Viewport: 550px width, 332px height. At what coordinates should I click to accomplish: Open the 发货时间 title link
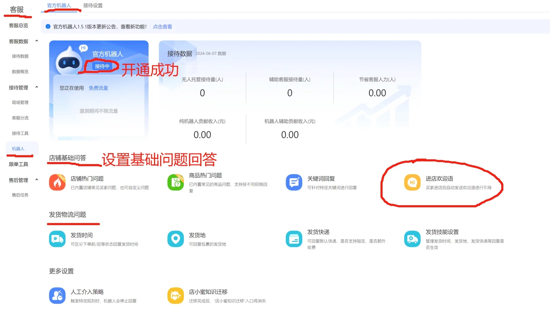click(82, 235)
